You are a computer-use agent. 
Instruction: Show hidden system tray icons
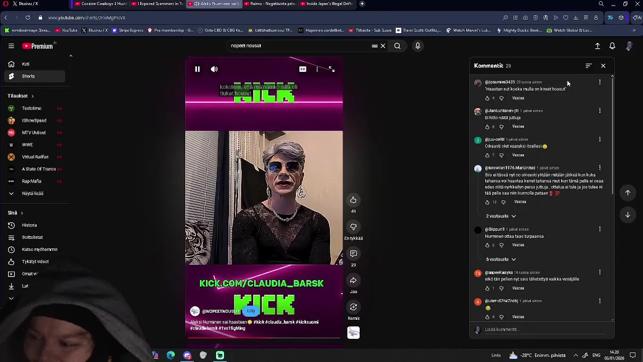(x=576, y=355)
